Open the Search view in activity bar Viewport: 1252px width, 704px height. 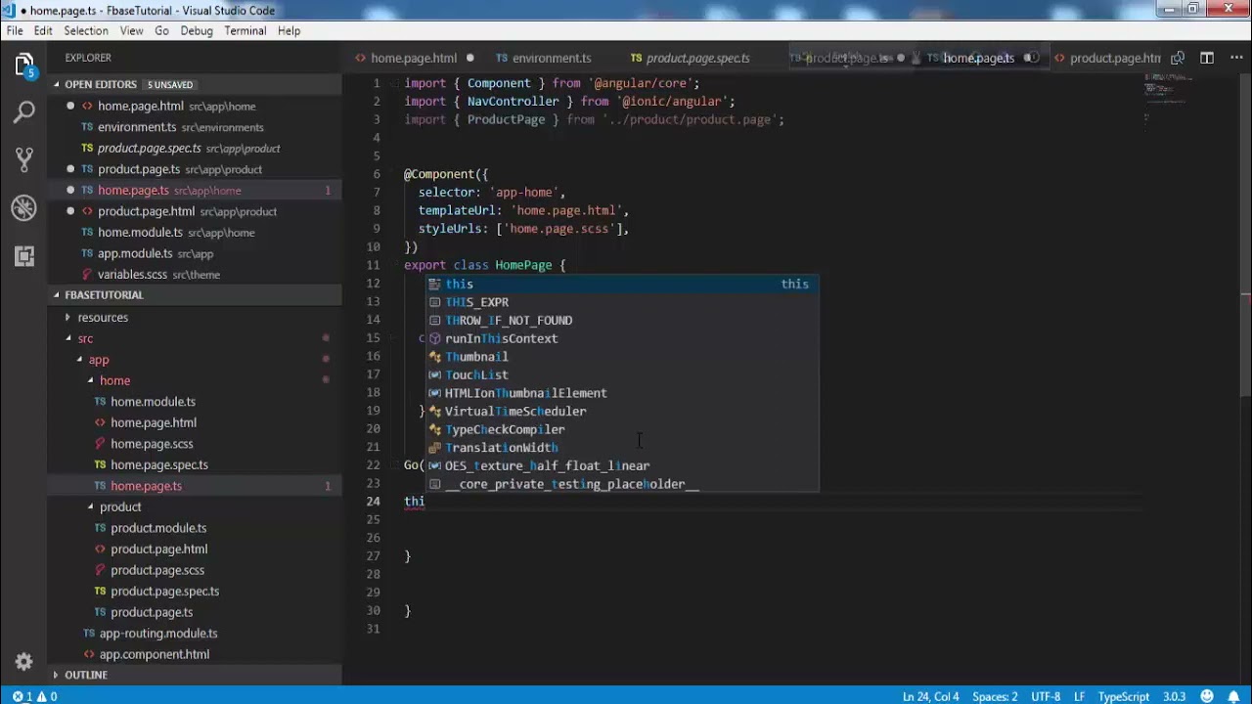click(x=23, y=112)
